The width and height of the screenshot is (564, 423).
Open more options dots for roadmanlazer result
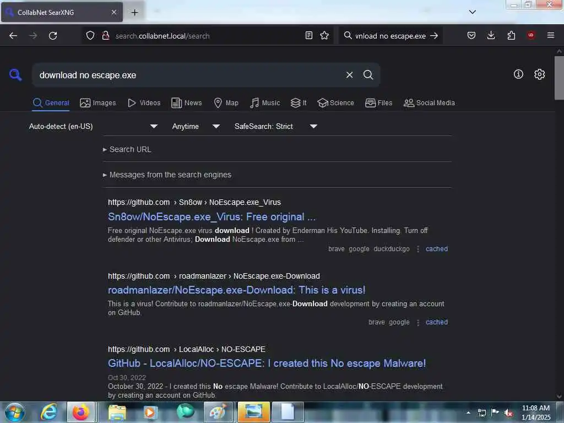417,322
